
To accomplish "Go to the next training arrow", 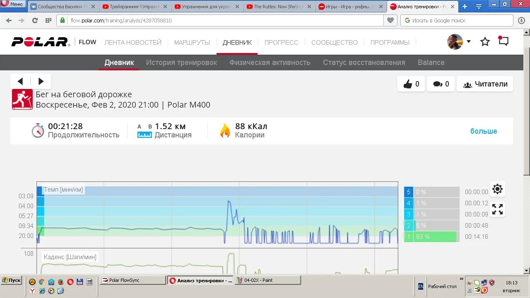I will [x=41, y=81].
